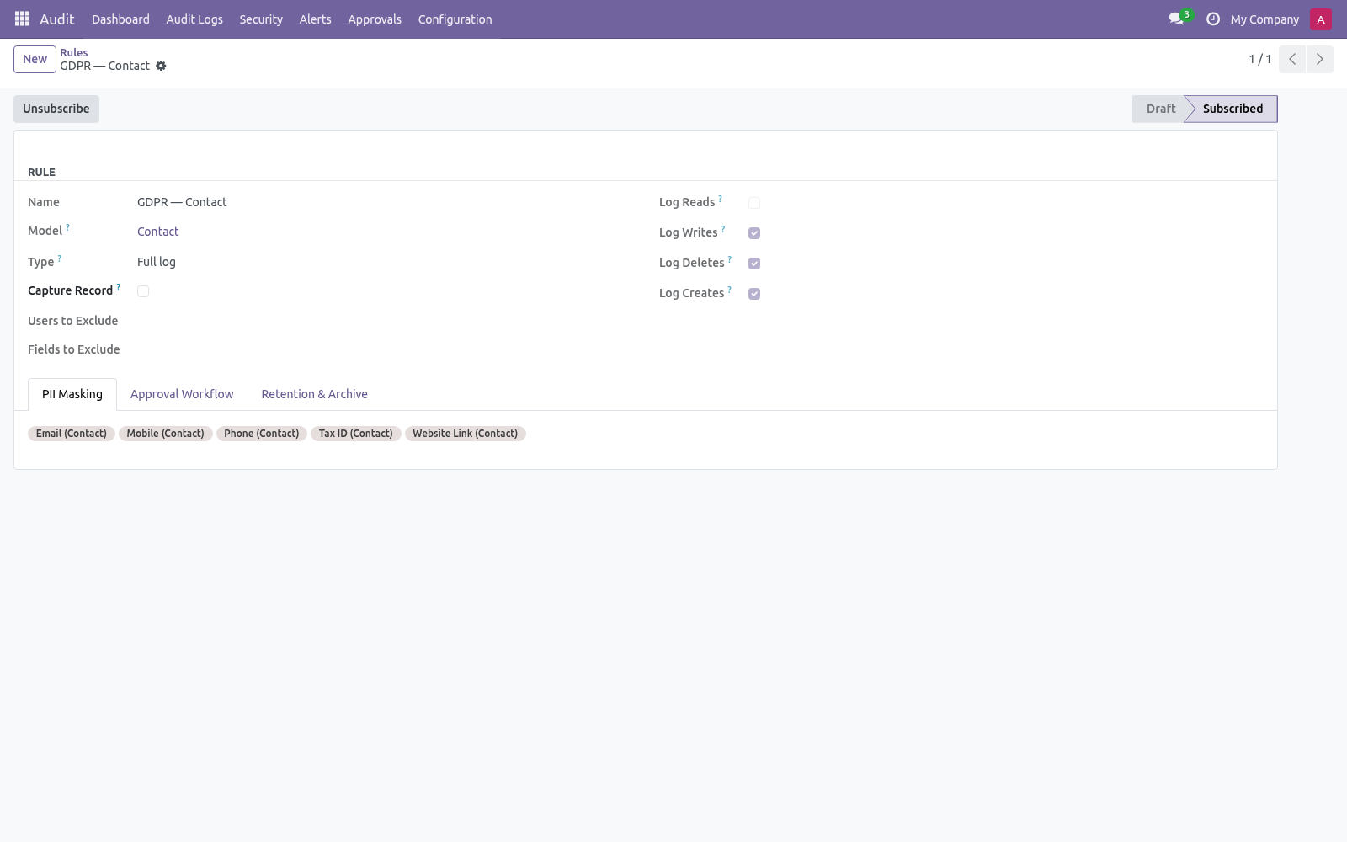Open the Audit Logs menu
The height and width of the screenshot is (842, 1347).
194,19
